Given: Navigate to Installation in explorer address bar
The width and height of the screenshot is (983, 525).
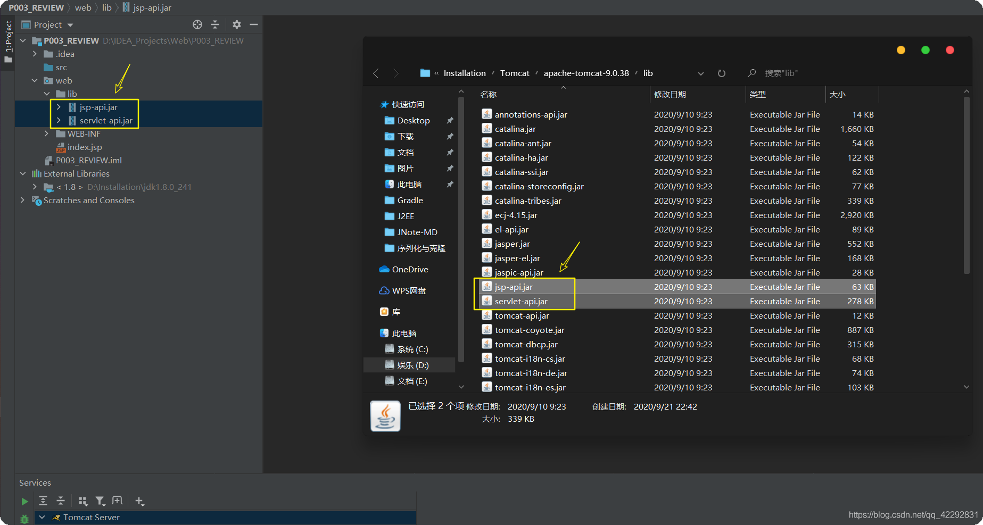Looking at the screenshot, I should [465, 73].
